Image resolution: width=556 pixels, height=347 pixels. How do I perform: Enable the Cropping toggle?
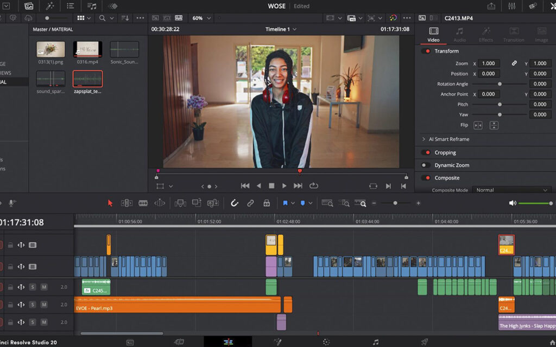426,152
